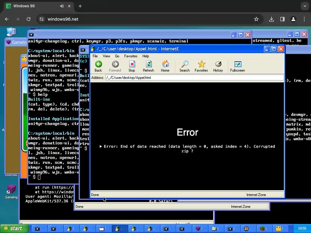
Task: Expand the error details disclosure triangle
Action: [x=101, y=147]
